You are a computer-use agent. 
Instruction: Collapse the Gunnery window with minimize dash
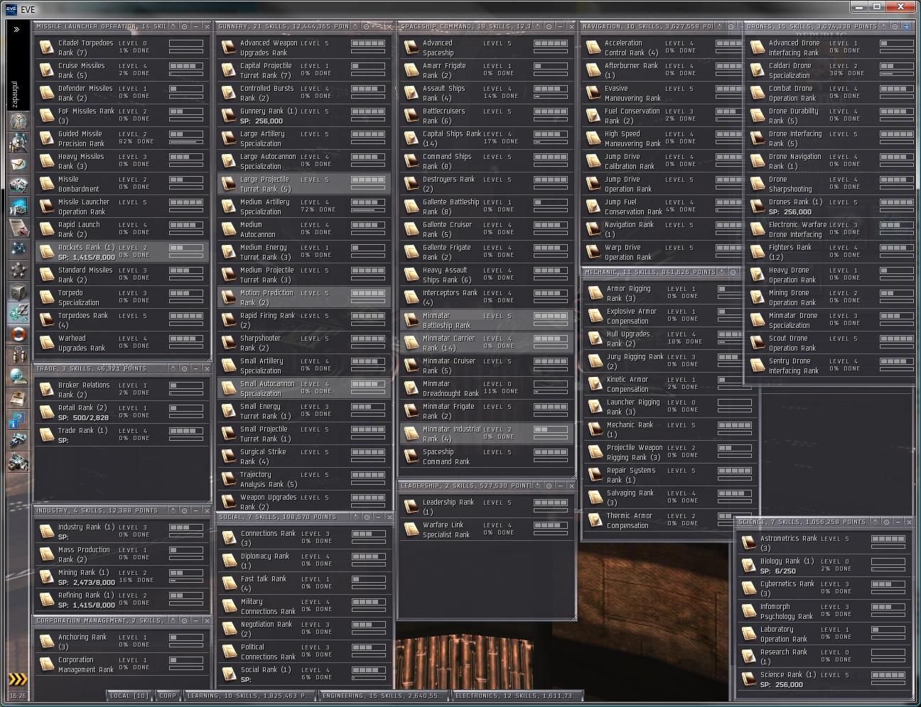click(x=377, y=26)
